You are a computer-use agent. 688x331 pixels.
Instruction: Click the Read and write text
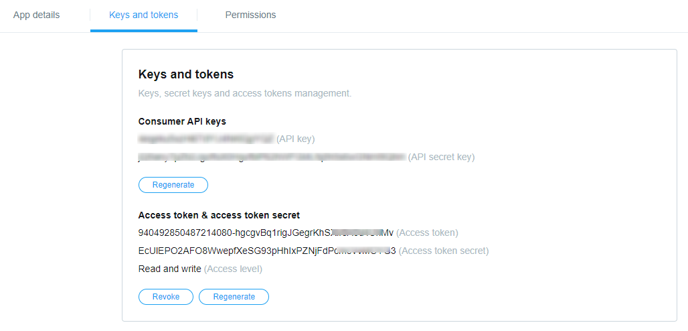click(169, 269)
